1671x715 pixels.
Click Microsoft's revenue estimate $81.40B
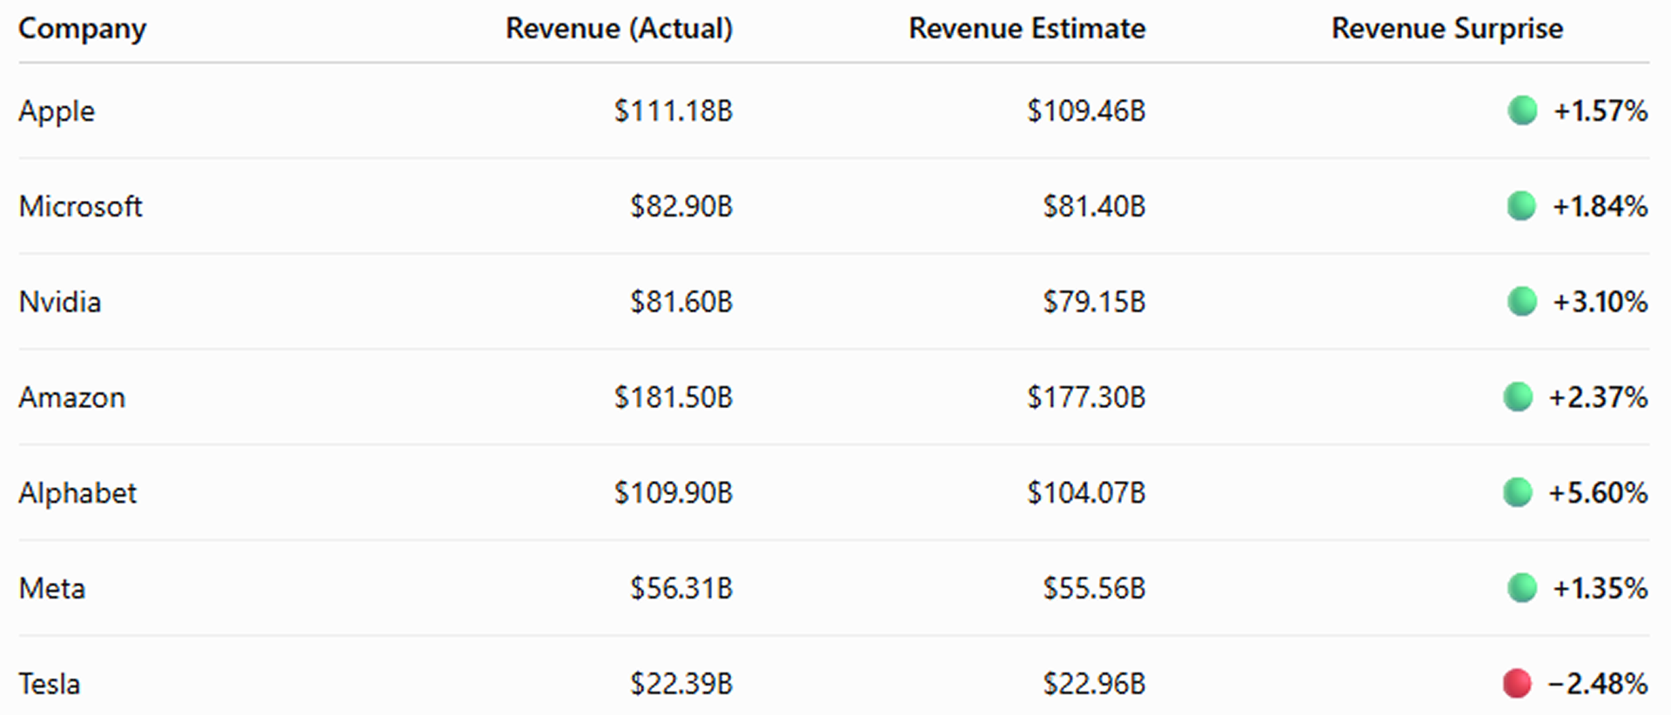[1094, 206]
